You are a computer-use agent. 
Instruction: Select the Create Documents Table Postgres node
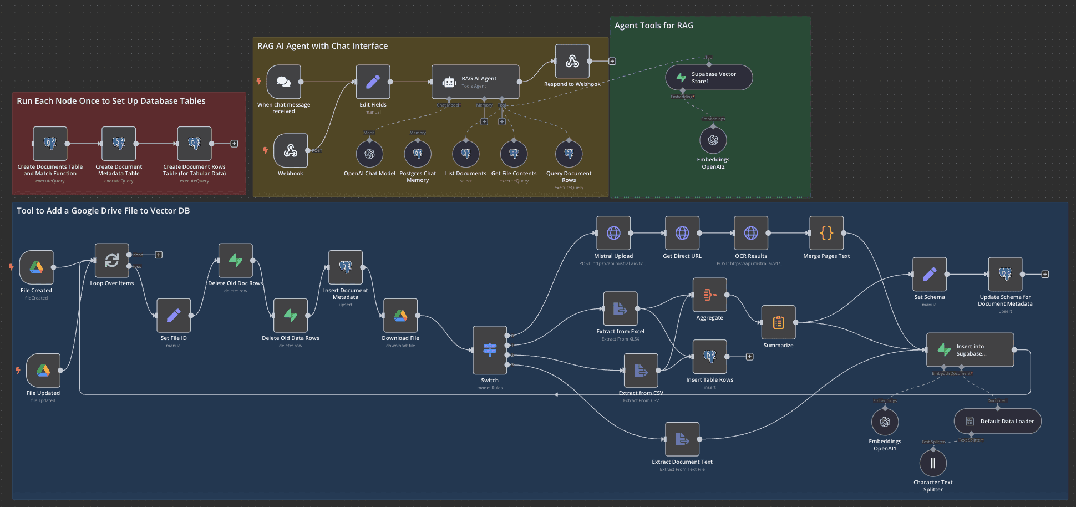point(50,144)
